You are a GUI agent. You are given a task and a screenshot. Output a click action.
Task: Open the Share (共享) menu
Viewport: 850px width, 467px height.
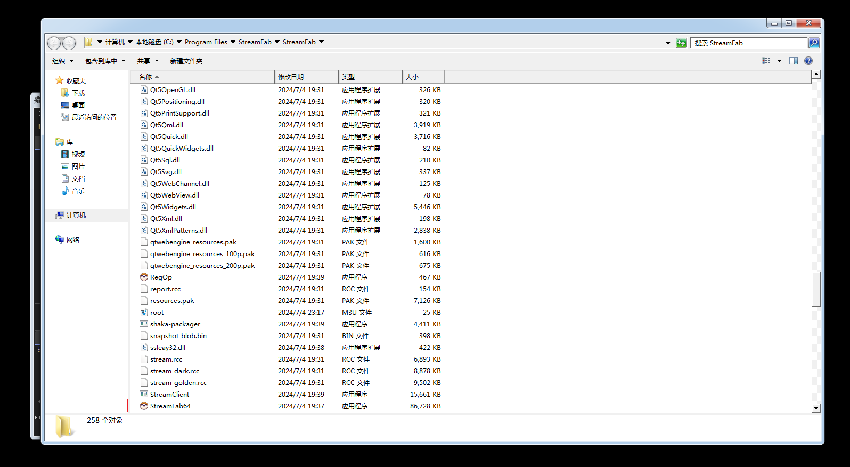click(148, 61)
